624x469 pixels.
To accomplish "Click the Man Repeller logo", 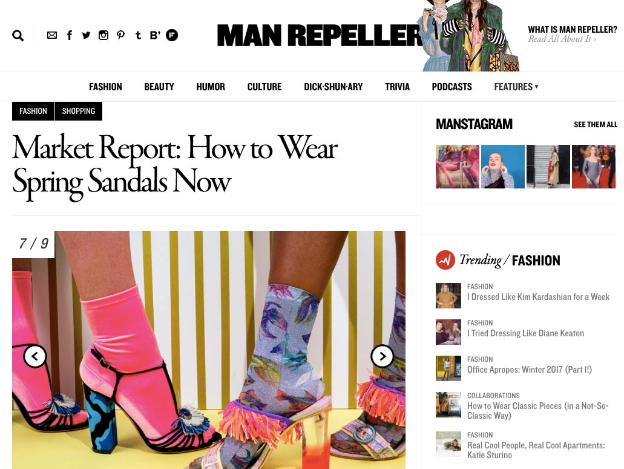I will (x=320, y=36).
